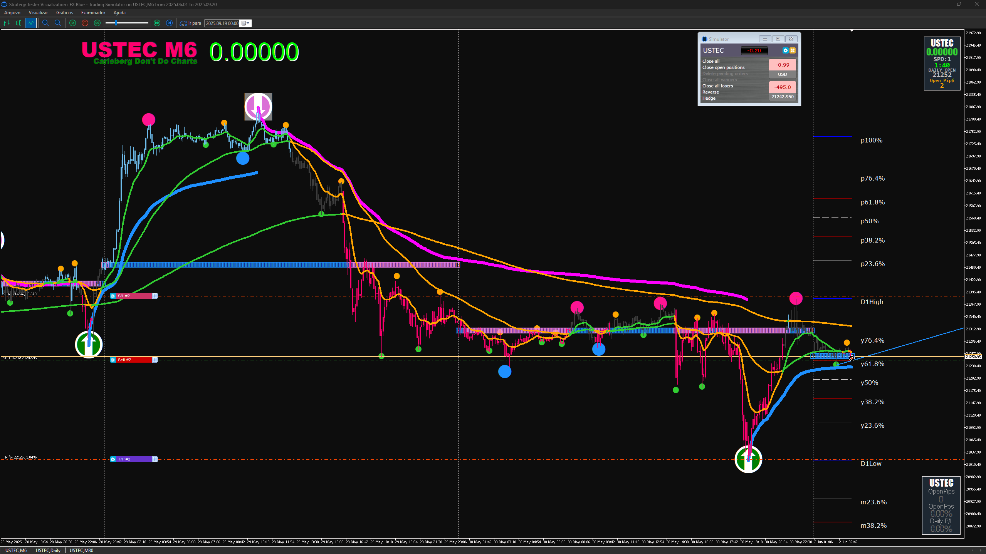This screenshot has width=986, height=554.
Task: Open the 'Ir para' date calendar dropdown
Action: pyautogui.click(x=246, y=23)
